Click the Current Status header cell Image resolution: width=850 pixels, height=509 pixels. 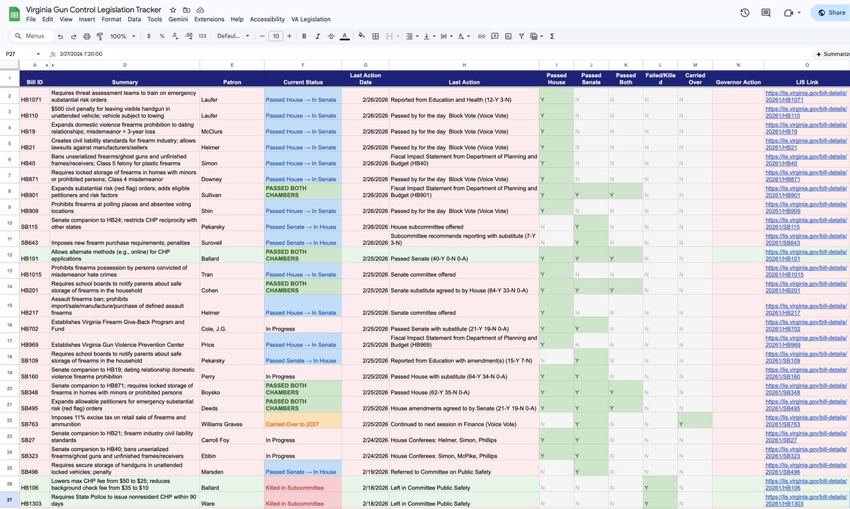(x=303, y=79)
